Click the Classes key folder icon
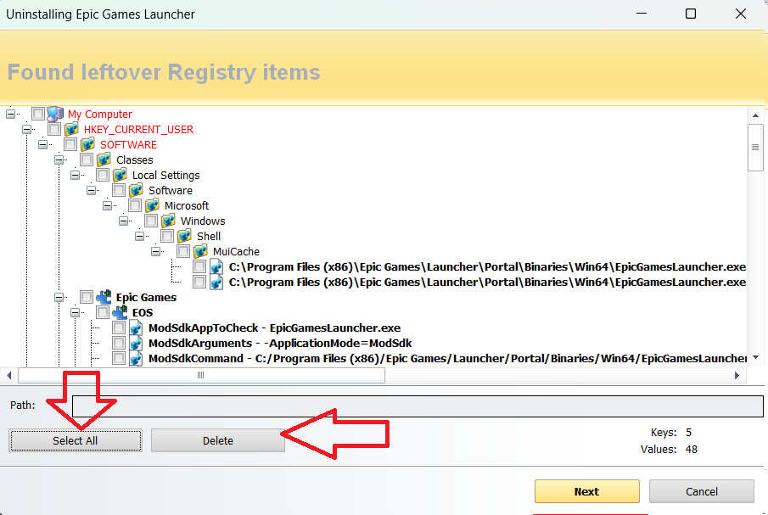 click(104, 160)
